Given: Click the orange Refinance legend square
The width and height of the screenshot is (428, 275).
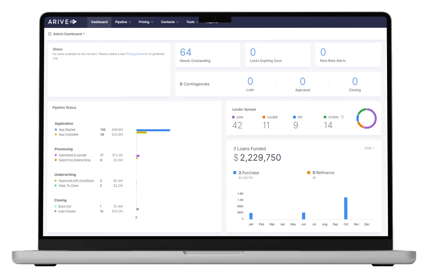Looking at the screenshot, I should pyautogui.click(x=309, y=172).
